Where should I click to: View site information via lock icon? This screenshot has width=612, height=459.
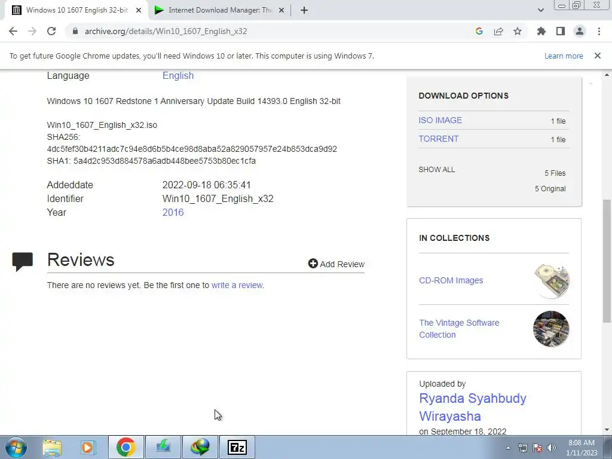75,31
